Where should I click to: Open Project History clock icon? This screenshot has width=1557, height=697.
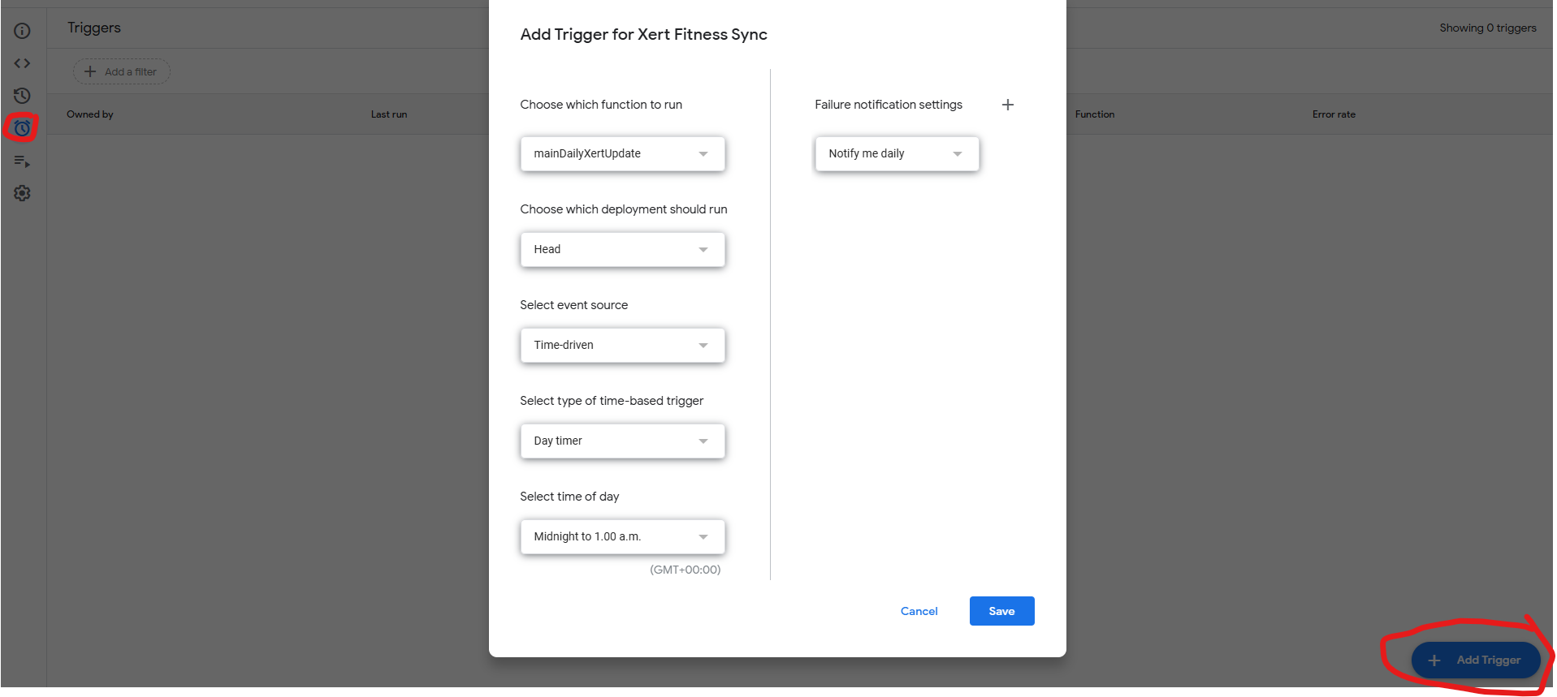coord(22,96)
